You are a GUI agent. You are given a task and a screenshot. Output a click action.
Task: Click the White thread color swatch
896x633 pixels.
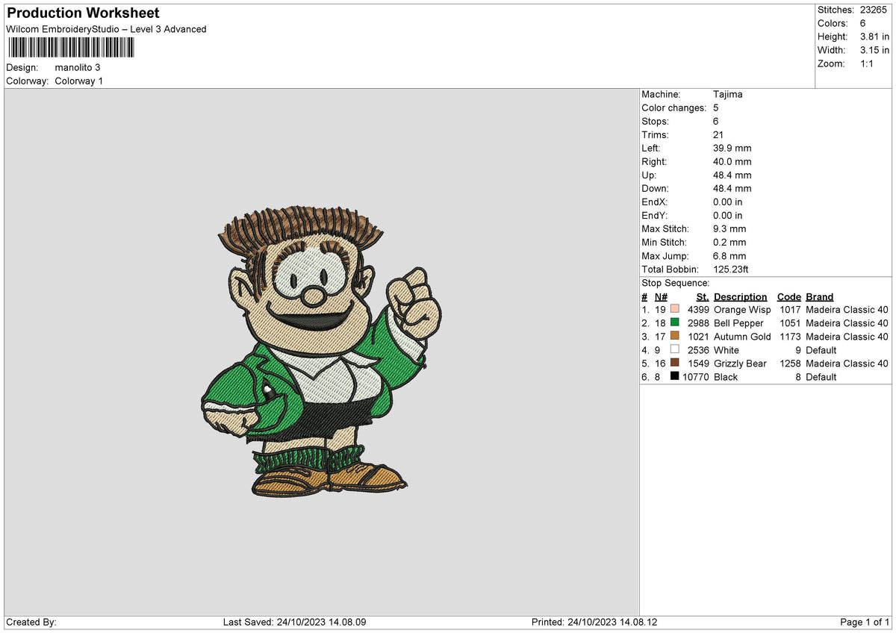[675, 349]
